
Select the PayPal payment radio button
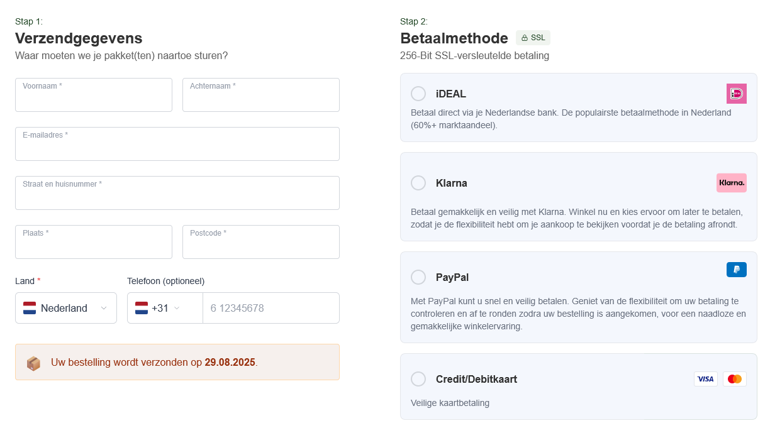[418, 277]
